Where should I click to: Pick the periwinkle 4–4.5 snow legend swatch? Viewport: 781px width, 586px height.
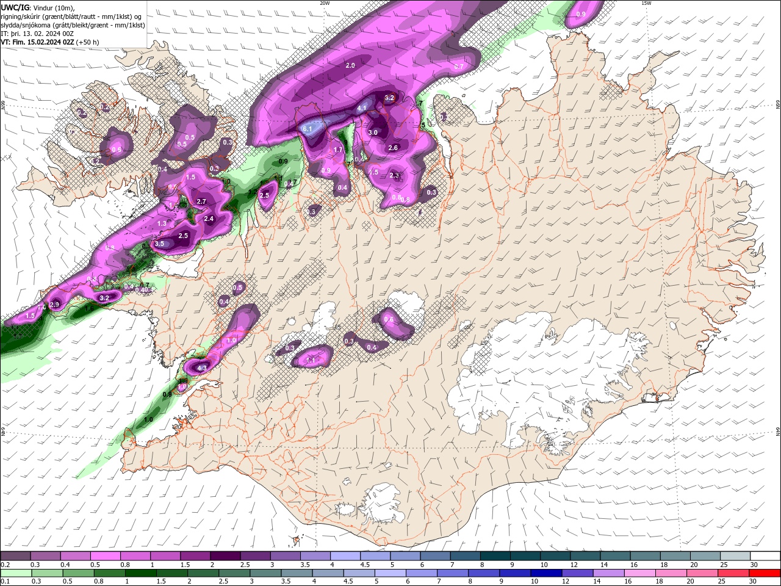pos(345,556)
